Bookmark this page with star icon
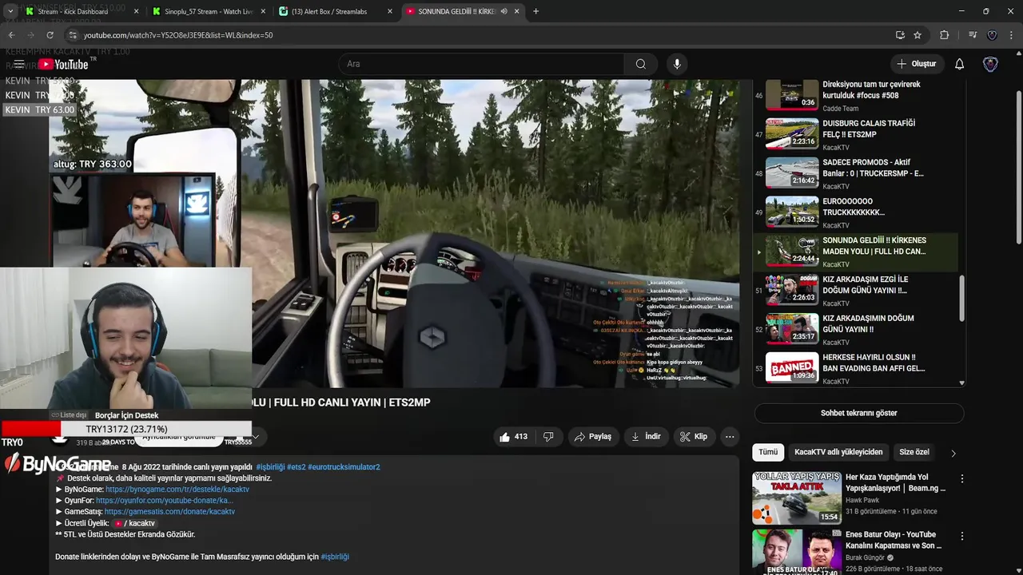Image resolution: width=1023 pixels, height=575 pixels. 918,35
